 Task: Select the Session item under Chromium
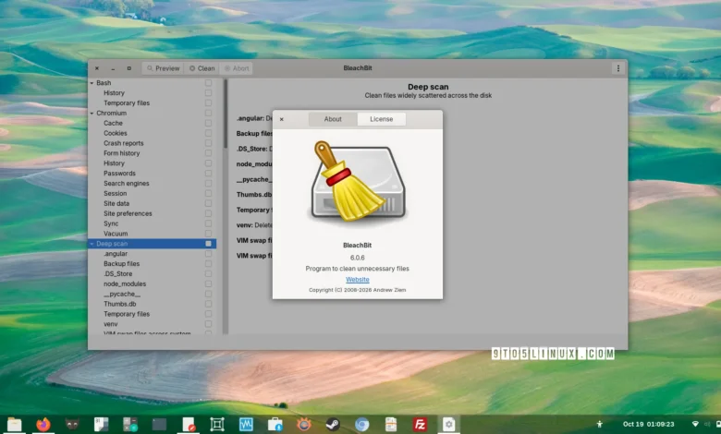[x=115, y=193]
